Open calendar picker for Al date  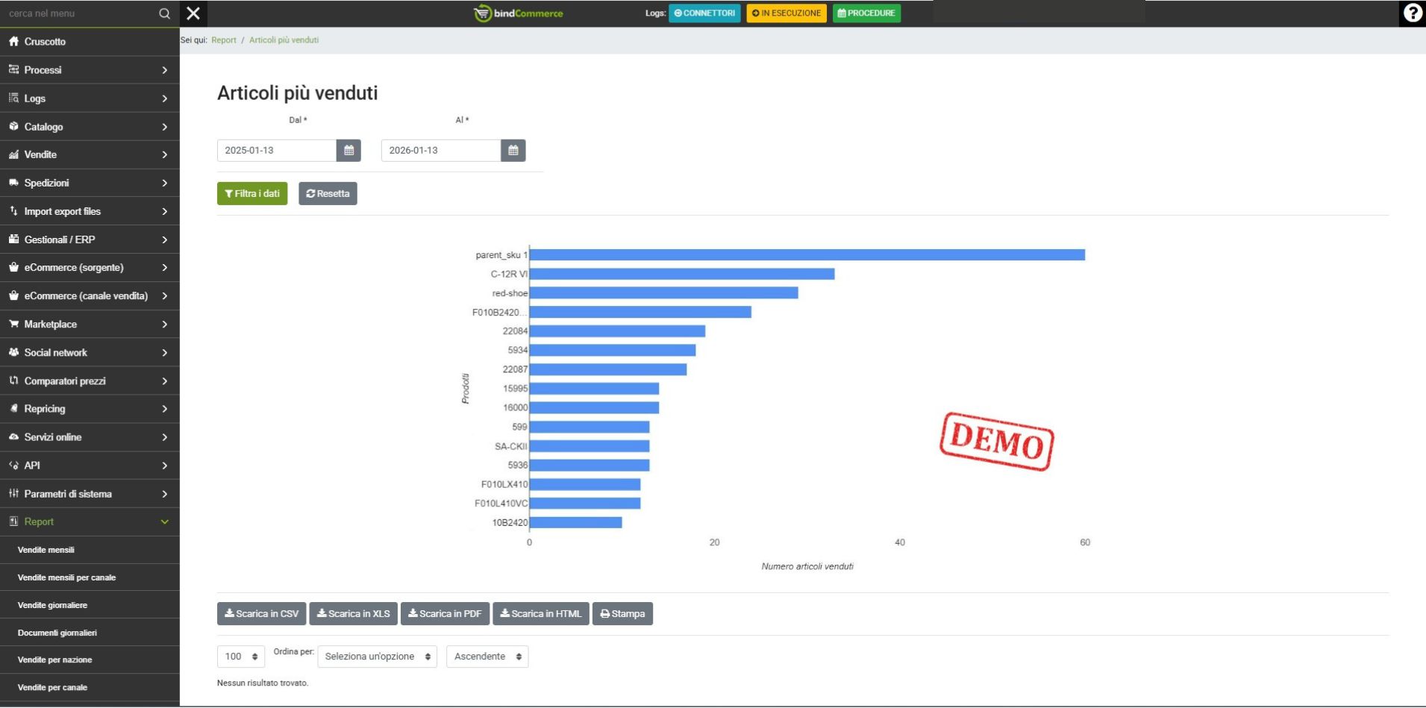513,151
